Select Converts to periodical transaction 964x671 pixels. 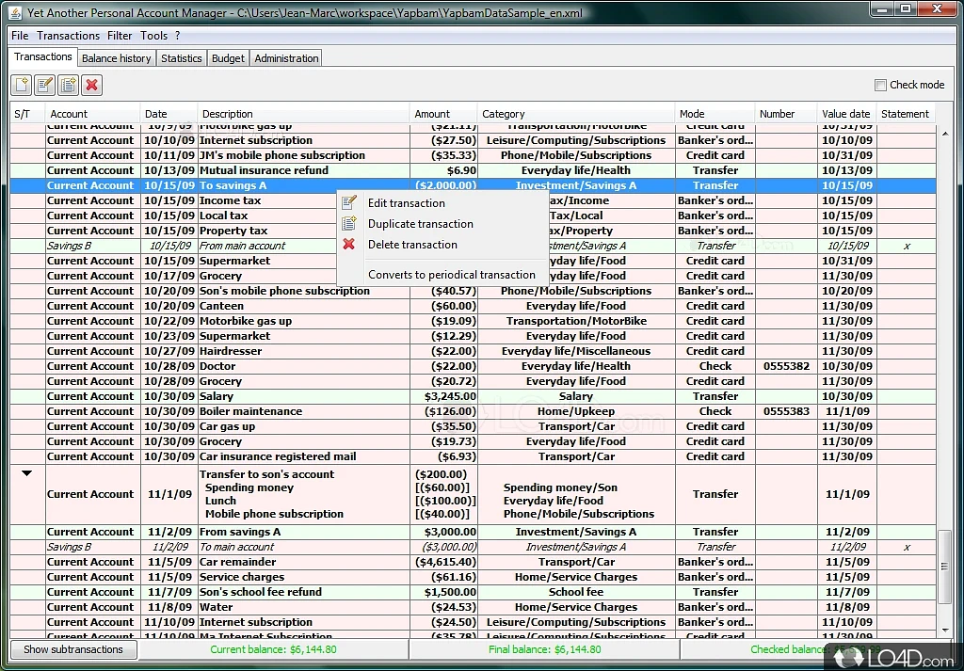pyautogui.click(x=451, y=275)
